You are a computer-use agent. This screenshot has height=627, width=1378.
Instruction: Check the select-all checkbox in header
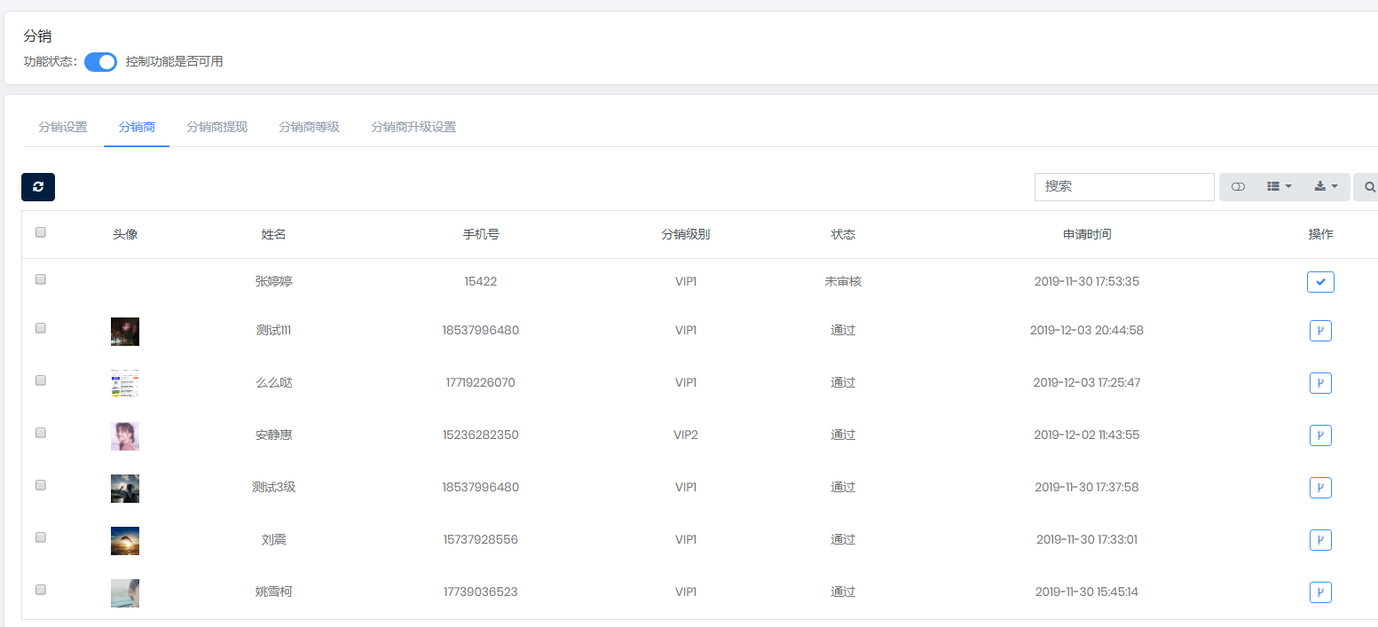41,233
